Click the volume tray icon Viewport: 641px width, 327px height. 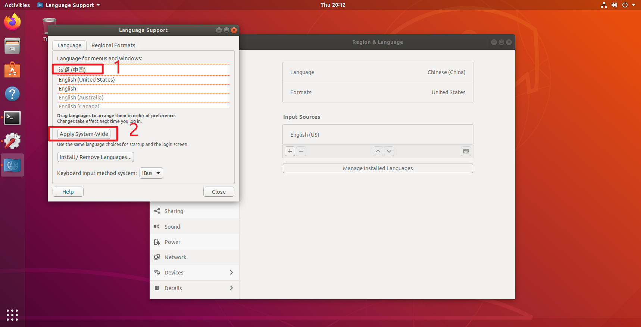pos(614,5)
